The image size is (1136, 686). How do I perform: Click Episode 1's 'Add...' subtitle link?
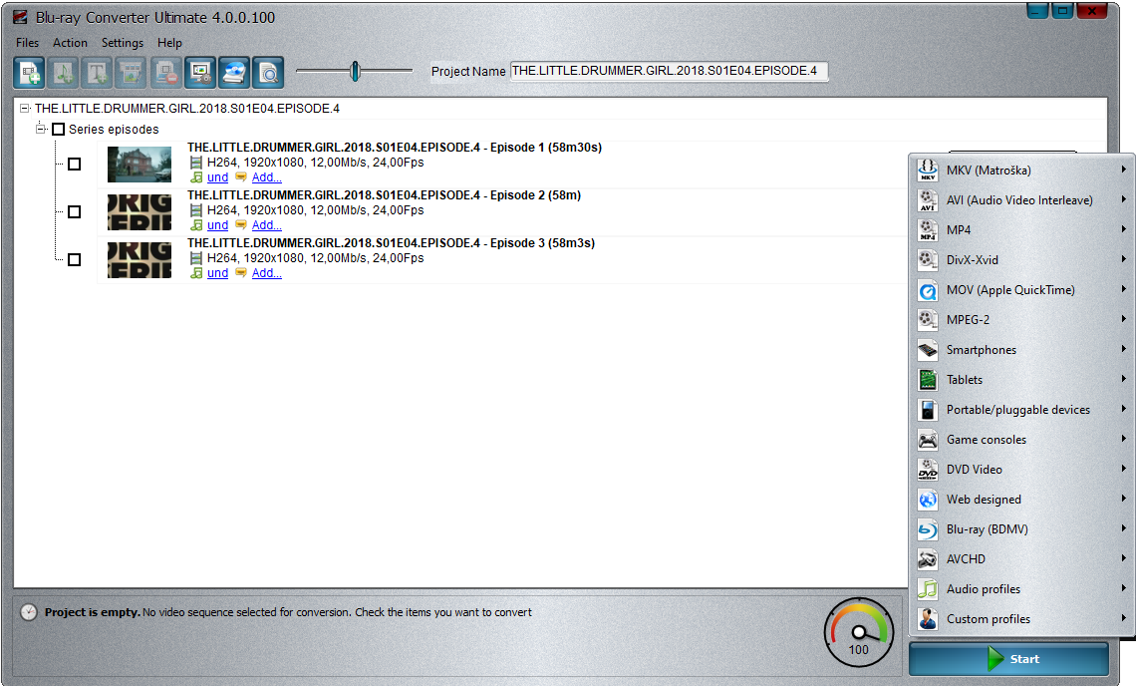click(x=267, y=176)
